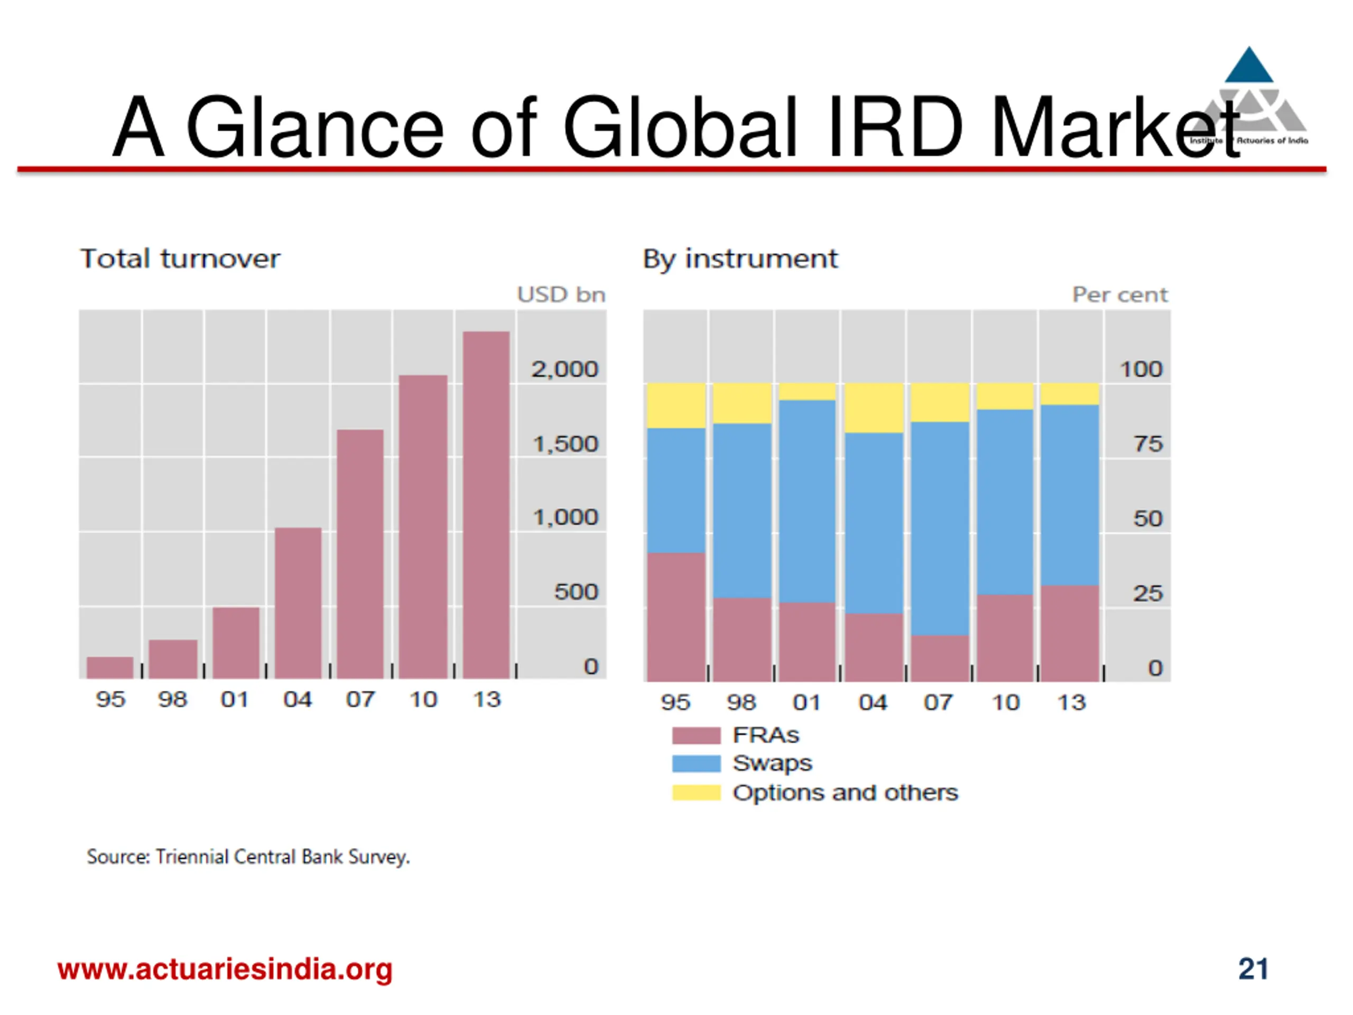Select the 2013 total turnover bar
This screenshot has width=1353, height=1015.
tap(486, 505)
